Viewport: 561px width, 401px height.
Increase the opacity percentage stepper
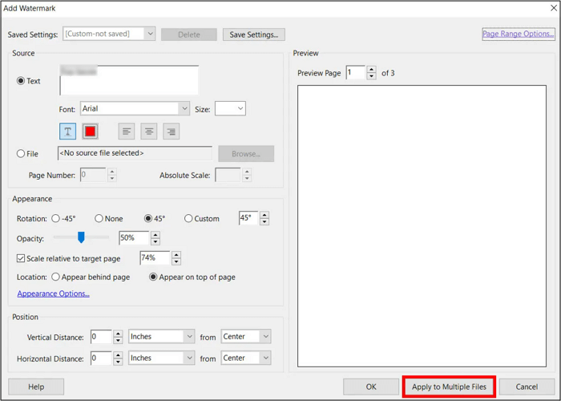tap(155, 234)
